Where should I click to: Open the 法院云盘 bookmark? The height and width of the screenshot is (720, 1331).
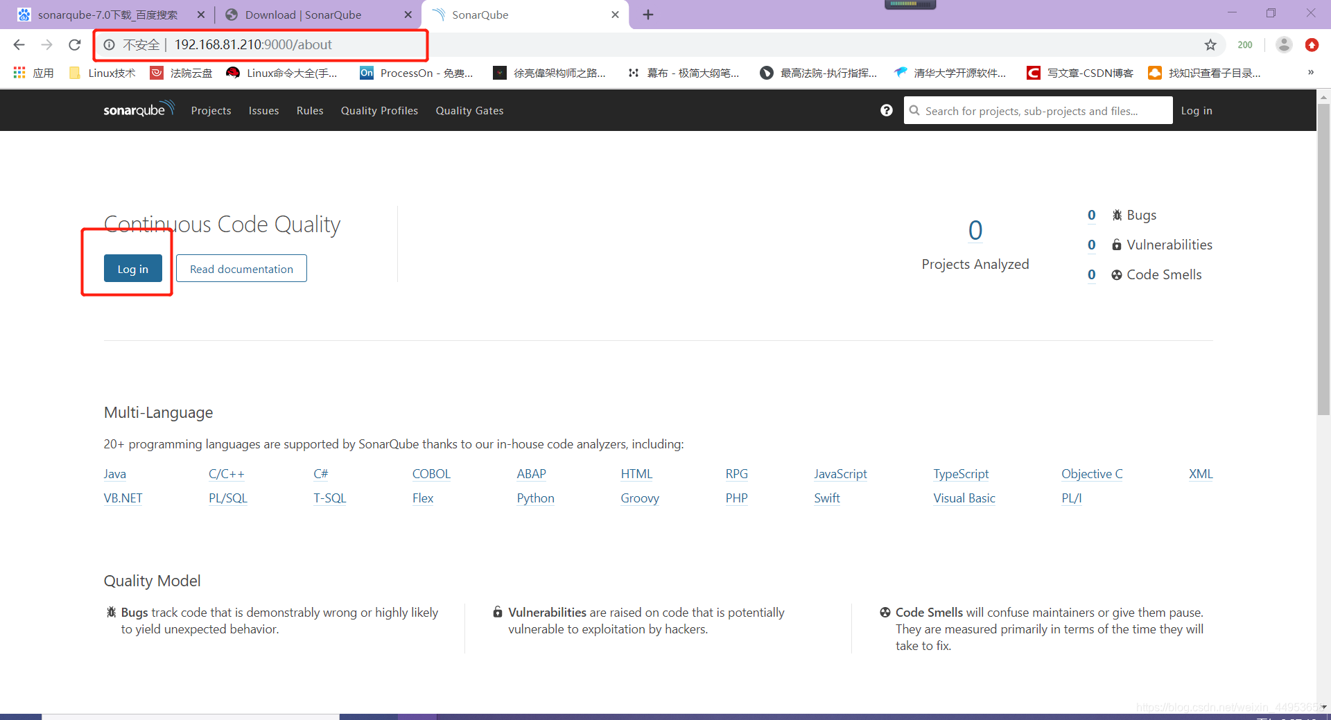(182, 73)
